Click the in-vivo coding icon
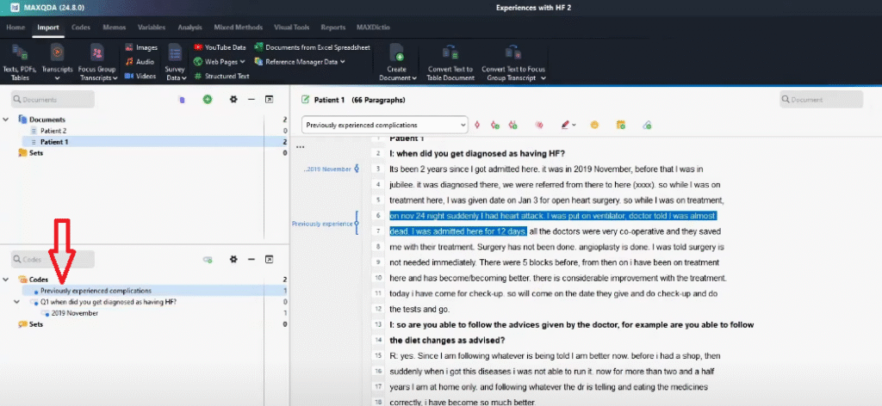Viewport: 882px width, 406px height. (x=512, y=125)
